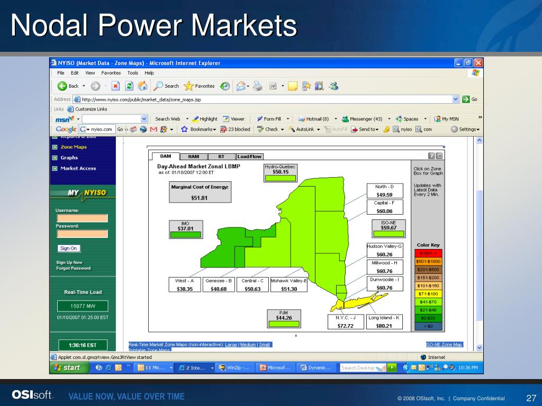Open the ISO-NE Zone Map link
Screen dimensions: 542x406
pos(445,345)
